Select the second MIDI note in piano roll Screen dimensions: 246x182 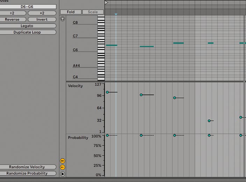tap(147, 46)
